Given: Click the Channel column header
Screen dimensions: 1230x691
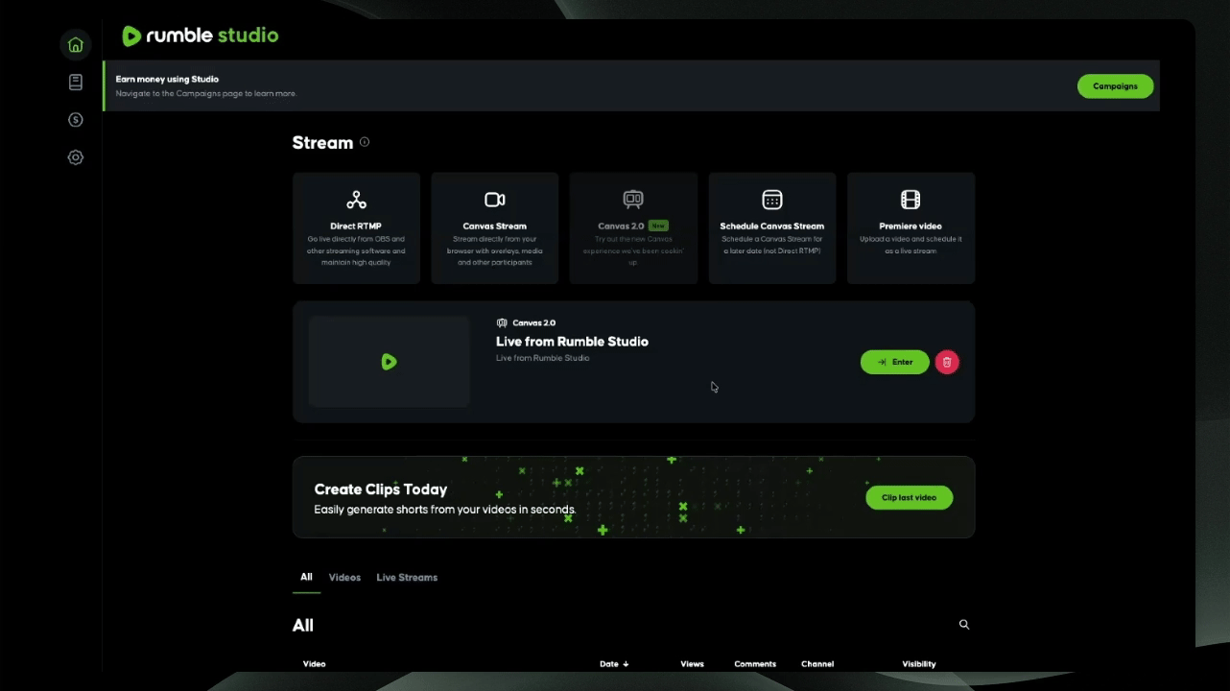Looking at the screenshot, I should [x=817, y=664].
